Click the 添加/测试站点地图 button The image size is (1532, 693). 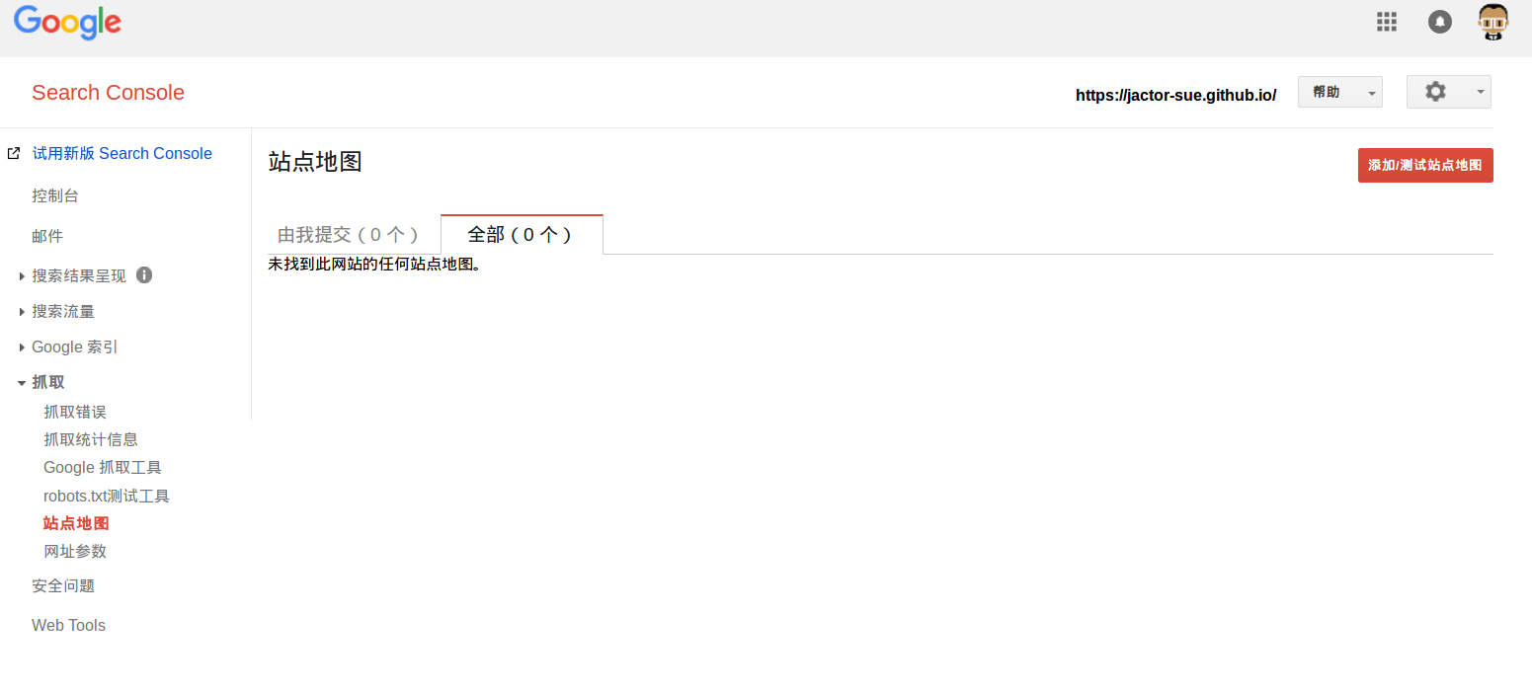(1425, 165)
